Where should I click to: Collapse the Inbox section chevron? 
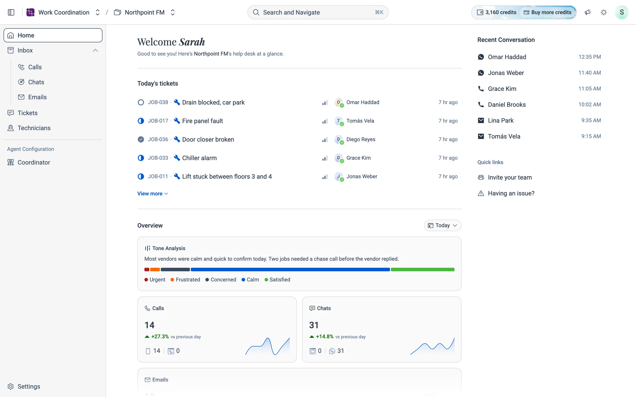pos(95,50)
